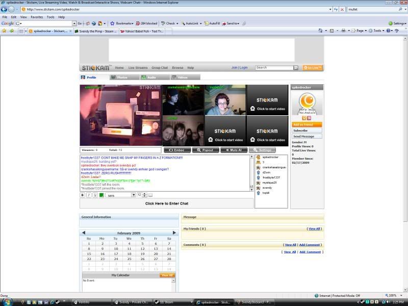Toggle bold text formatting in chat
The height and width of the screenshot is (306, 408).
coord(83,195)
